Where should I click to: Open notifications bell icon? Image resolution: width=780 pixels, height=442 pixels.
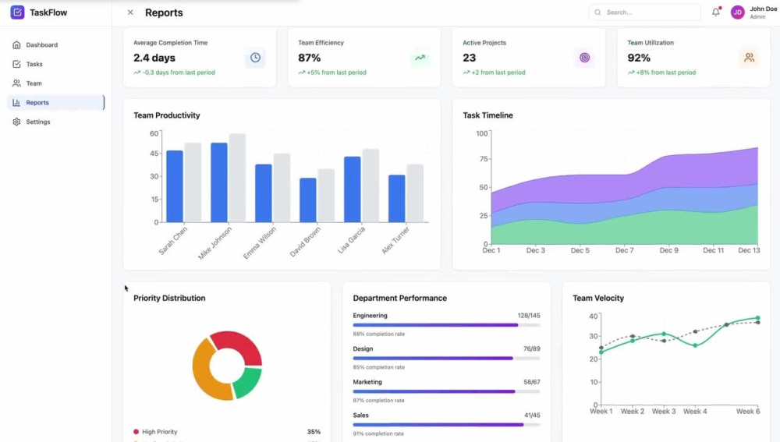coord(716,12)
